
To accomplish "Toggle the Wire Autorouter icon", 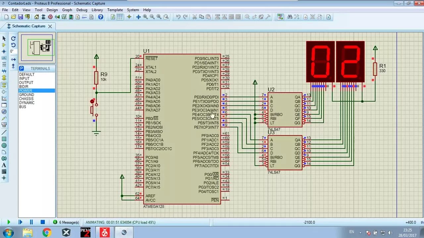I will 280,17.
